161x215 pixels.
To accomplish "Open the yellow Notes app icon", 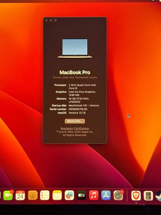I will [x=57, y=195].
